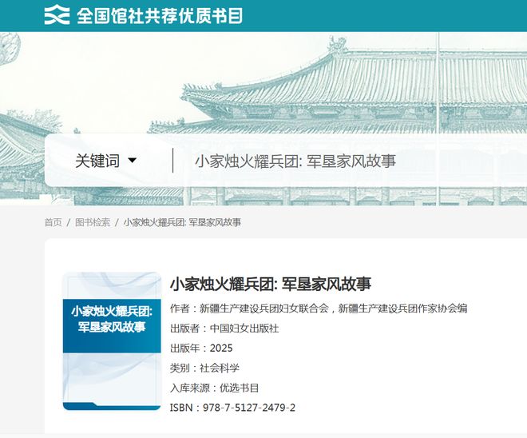Screen dimensions: 527x438
Task: Click the source value 优选书目
Action: point(240,388)
